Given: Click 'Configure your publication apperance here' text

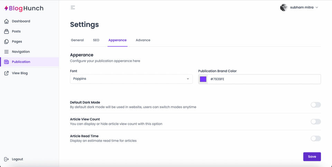Looking at the screenshot, I should click(x=105, y=61).
